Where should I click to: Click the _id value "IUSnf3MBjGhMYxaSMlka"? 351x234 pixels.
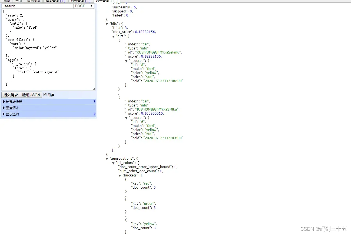pos(157,109)
